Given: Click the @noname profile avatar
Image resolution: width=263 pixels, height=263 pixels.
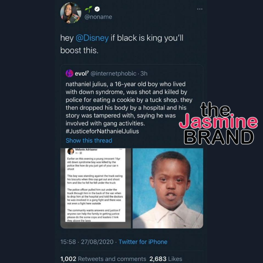Looking at the screenshot, I should 71,13.
